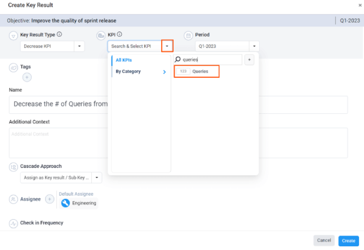Open the Search & Select KPI dropdown arrow
The image size is (364, 250).
[167, 46]
